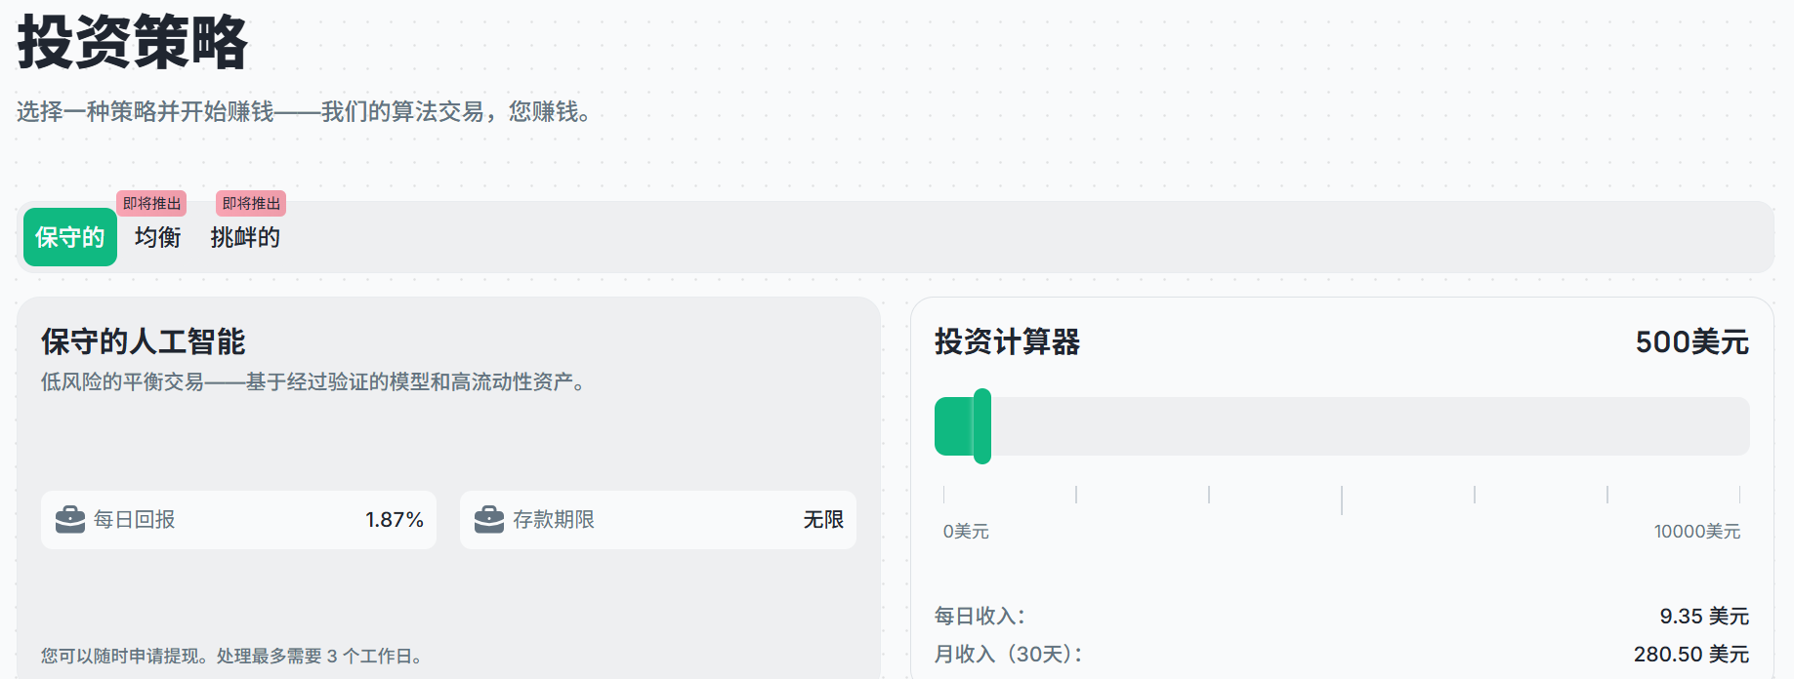The height and width of the screenshot is (679, 1794).
Task: Click the withdrawal note mentioning 3 个工作日
Action: pyautogui.click(x=233, y=657)
